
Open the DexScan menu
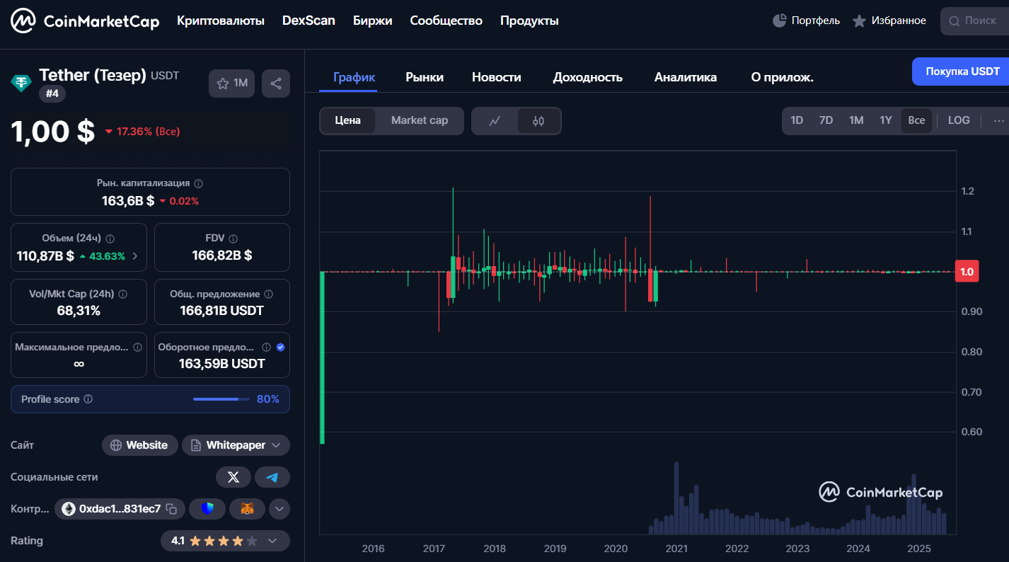(x=309, y=21)
